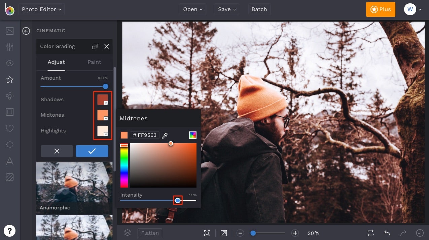Click the Flatten button
The height and width of the screenshot is (240, 429).
pos(149,233)
